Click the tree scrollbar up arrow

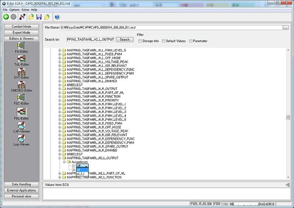pyautogui.click(x=288, y=50)
